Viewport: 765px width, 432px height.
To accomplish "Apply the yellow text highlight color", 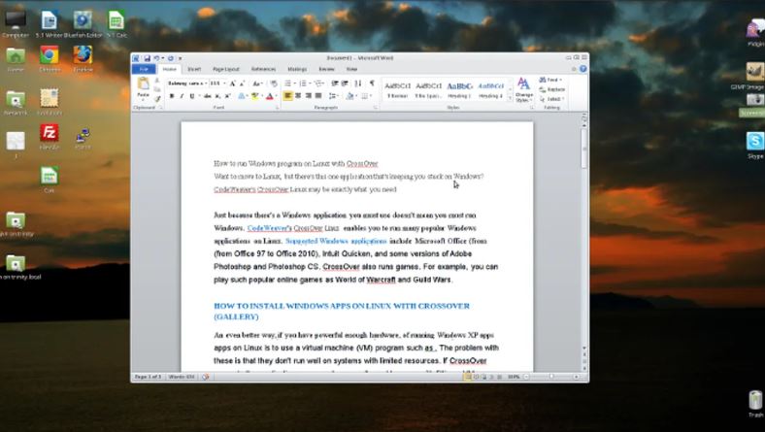I will pyautogui.click(x=254, y=96).
